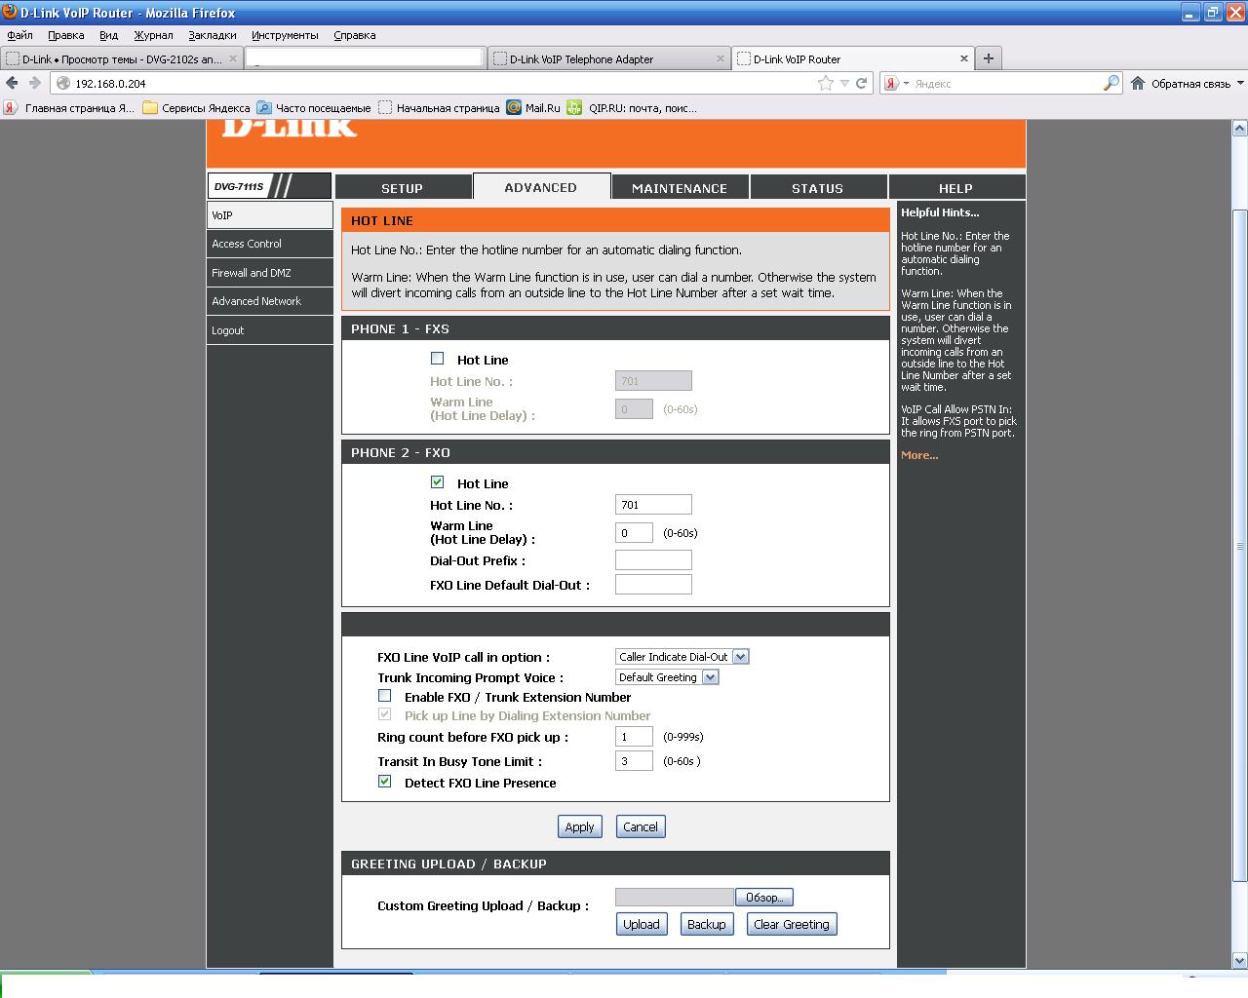This screenshot has width=1248, height=998.
Task: Open Access Control in the sidebar
Action: pos(270,244)
